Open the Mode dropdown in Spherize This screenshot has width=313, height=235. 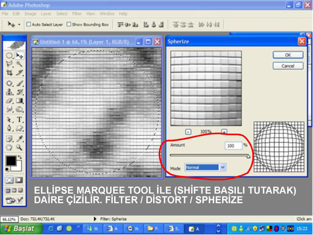pyautogui.click(x=223, y=167)
